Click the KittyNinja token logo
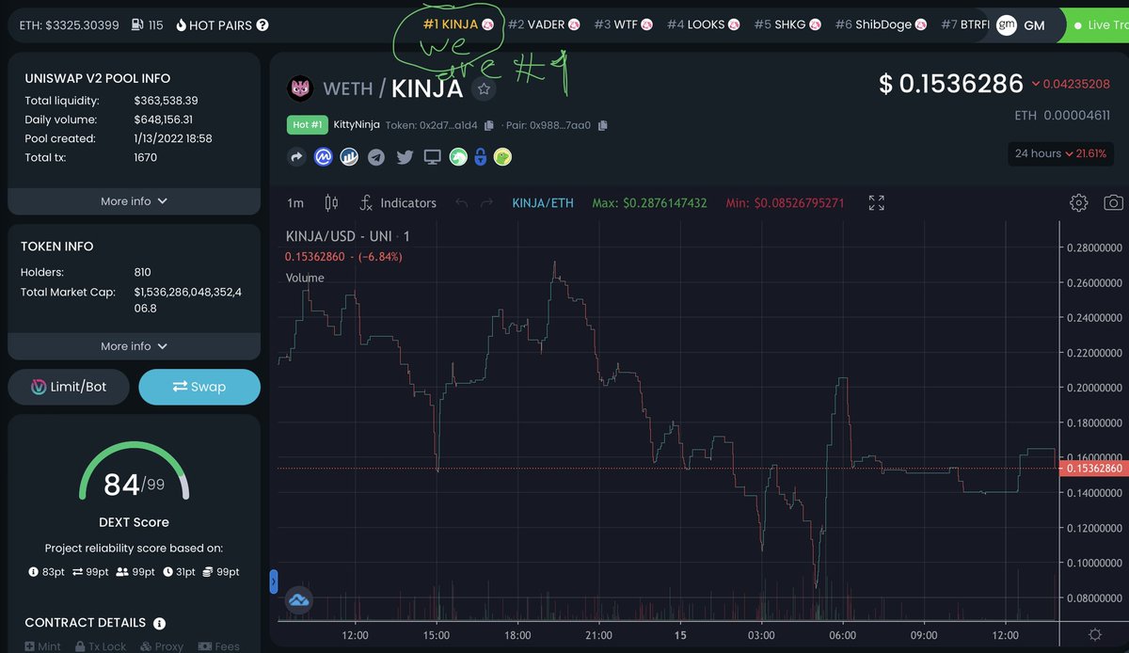Viewport: 1129px width, 653px height. [300, 88]
